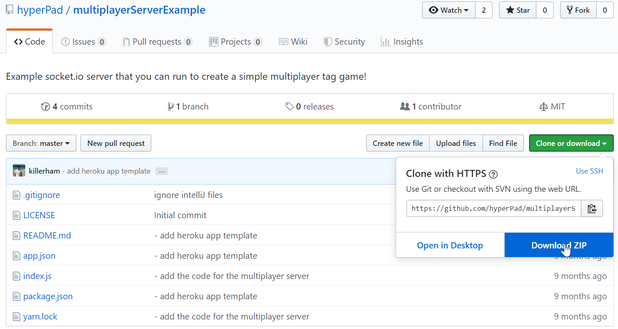Click the file icon beside README.md
The image size is (618, 329).
pos(16,235)
